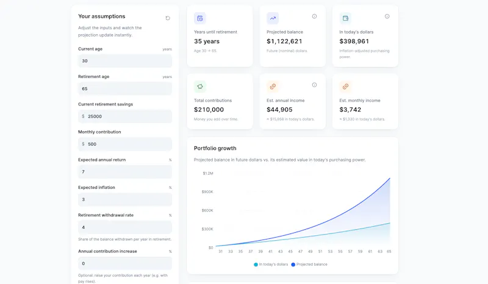Click the dollar sign in the Monthly contribution field
Viewport: 488px width, 284px height.
click(x=83, y=144)
